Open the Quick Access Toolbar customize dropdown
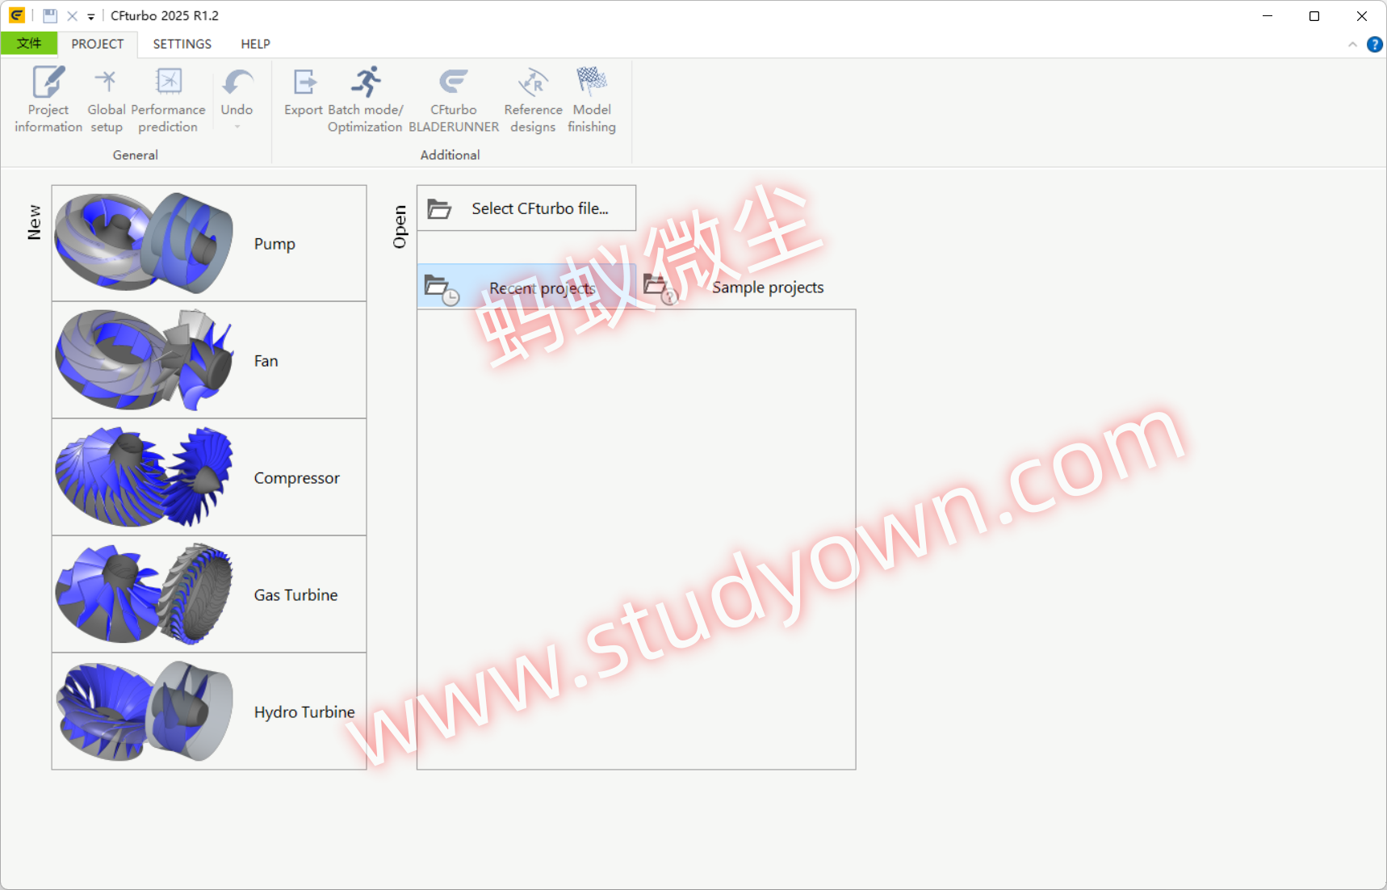The image size is (1387, 890). [x=91, y=16]
